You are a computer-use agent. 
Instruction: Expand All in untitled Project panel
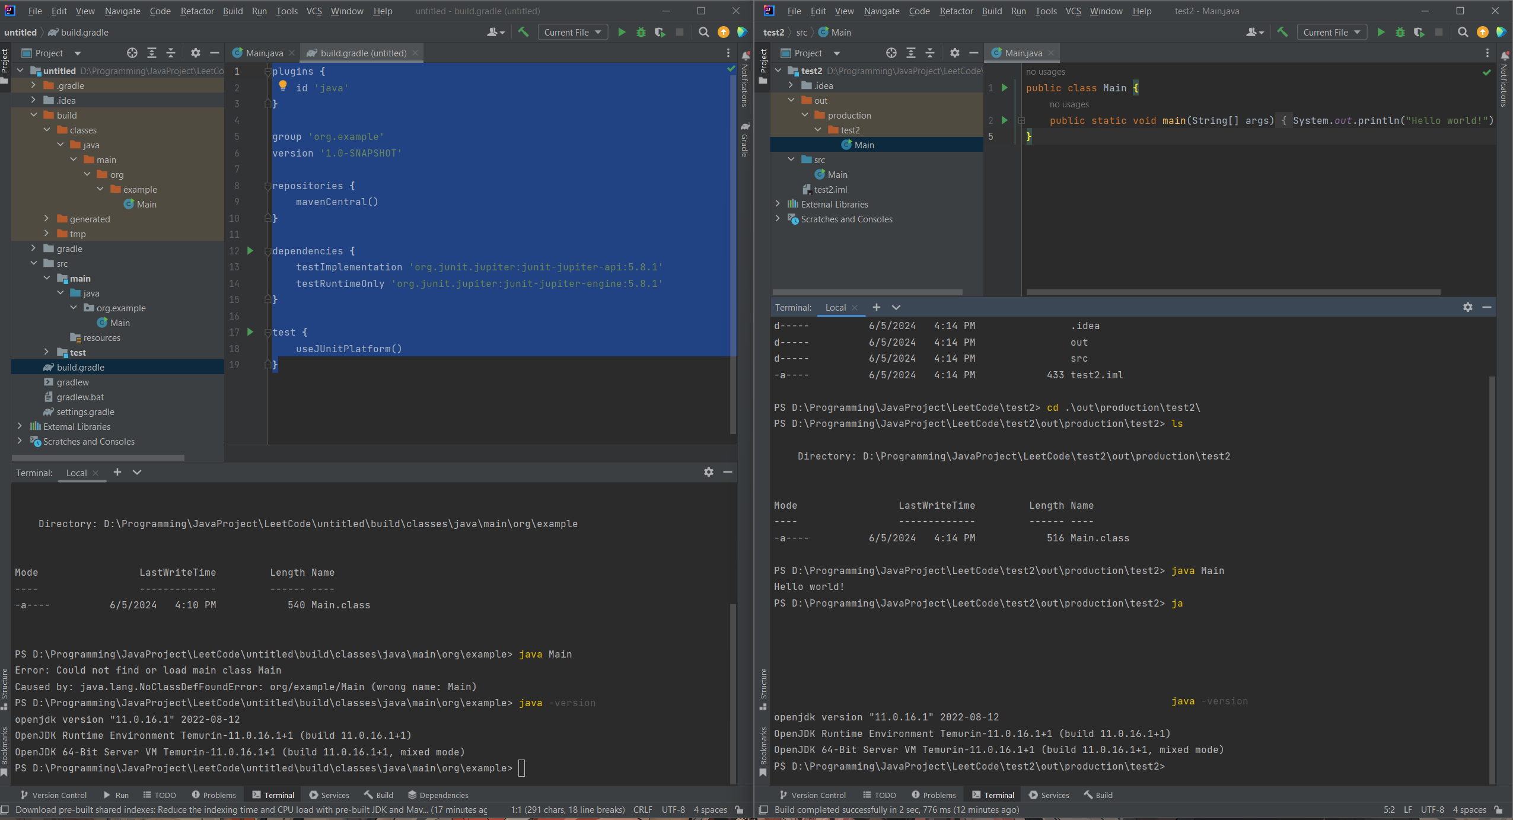point(151,53)
